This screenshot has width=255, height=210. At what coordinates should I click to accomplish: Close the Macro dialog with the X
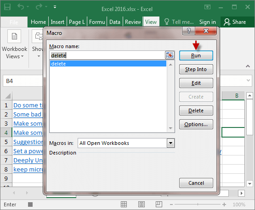pos(206,31)
